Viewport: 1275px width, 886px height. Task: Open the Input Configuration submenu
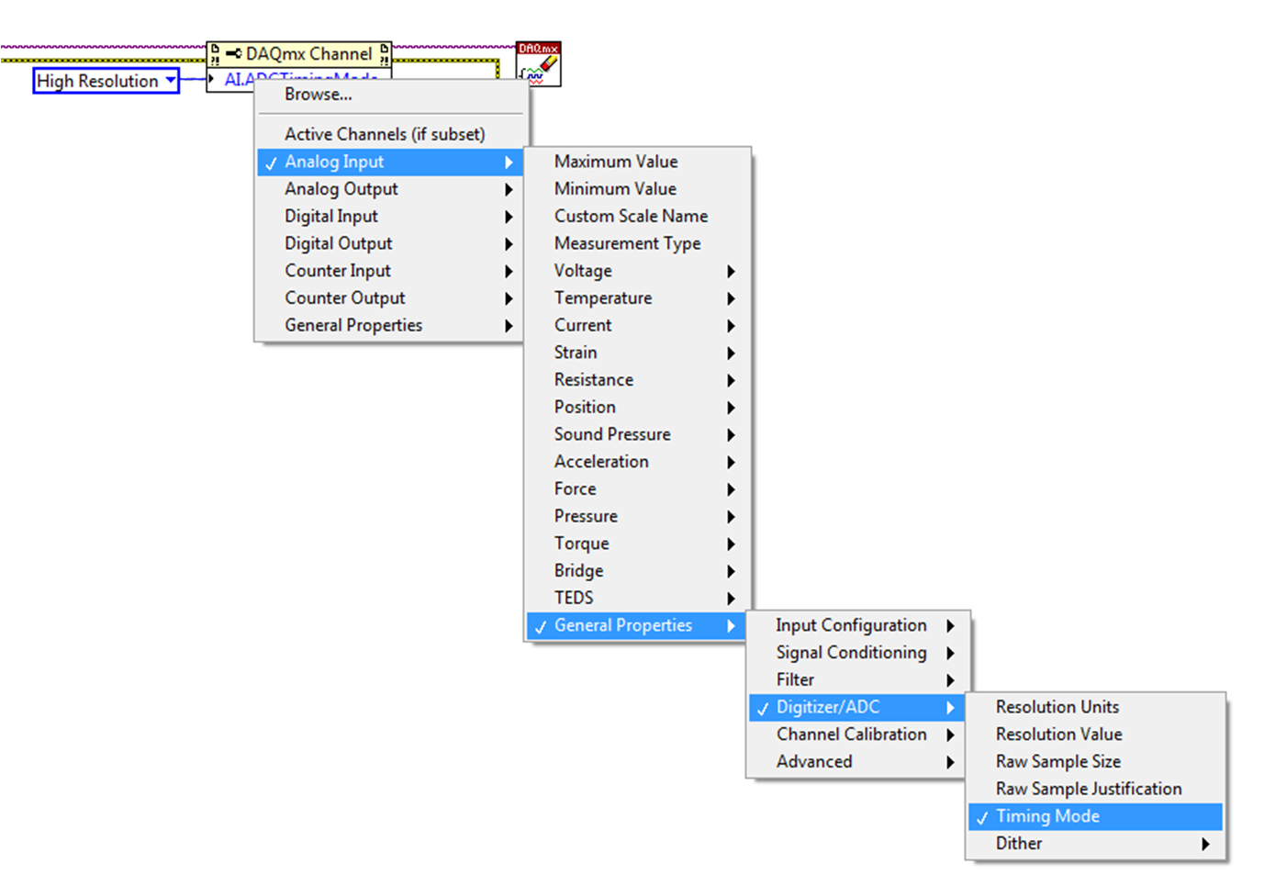[857, 625]
